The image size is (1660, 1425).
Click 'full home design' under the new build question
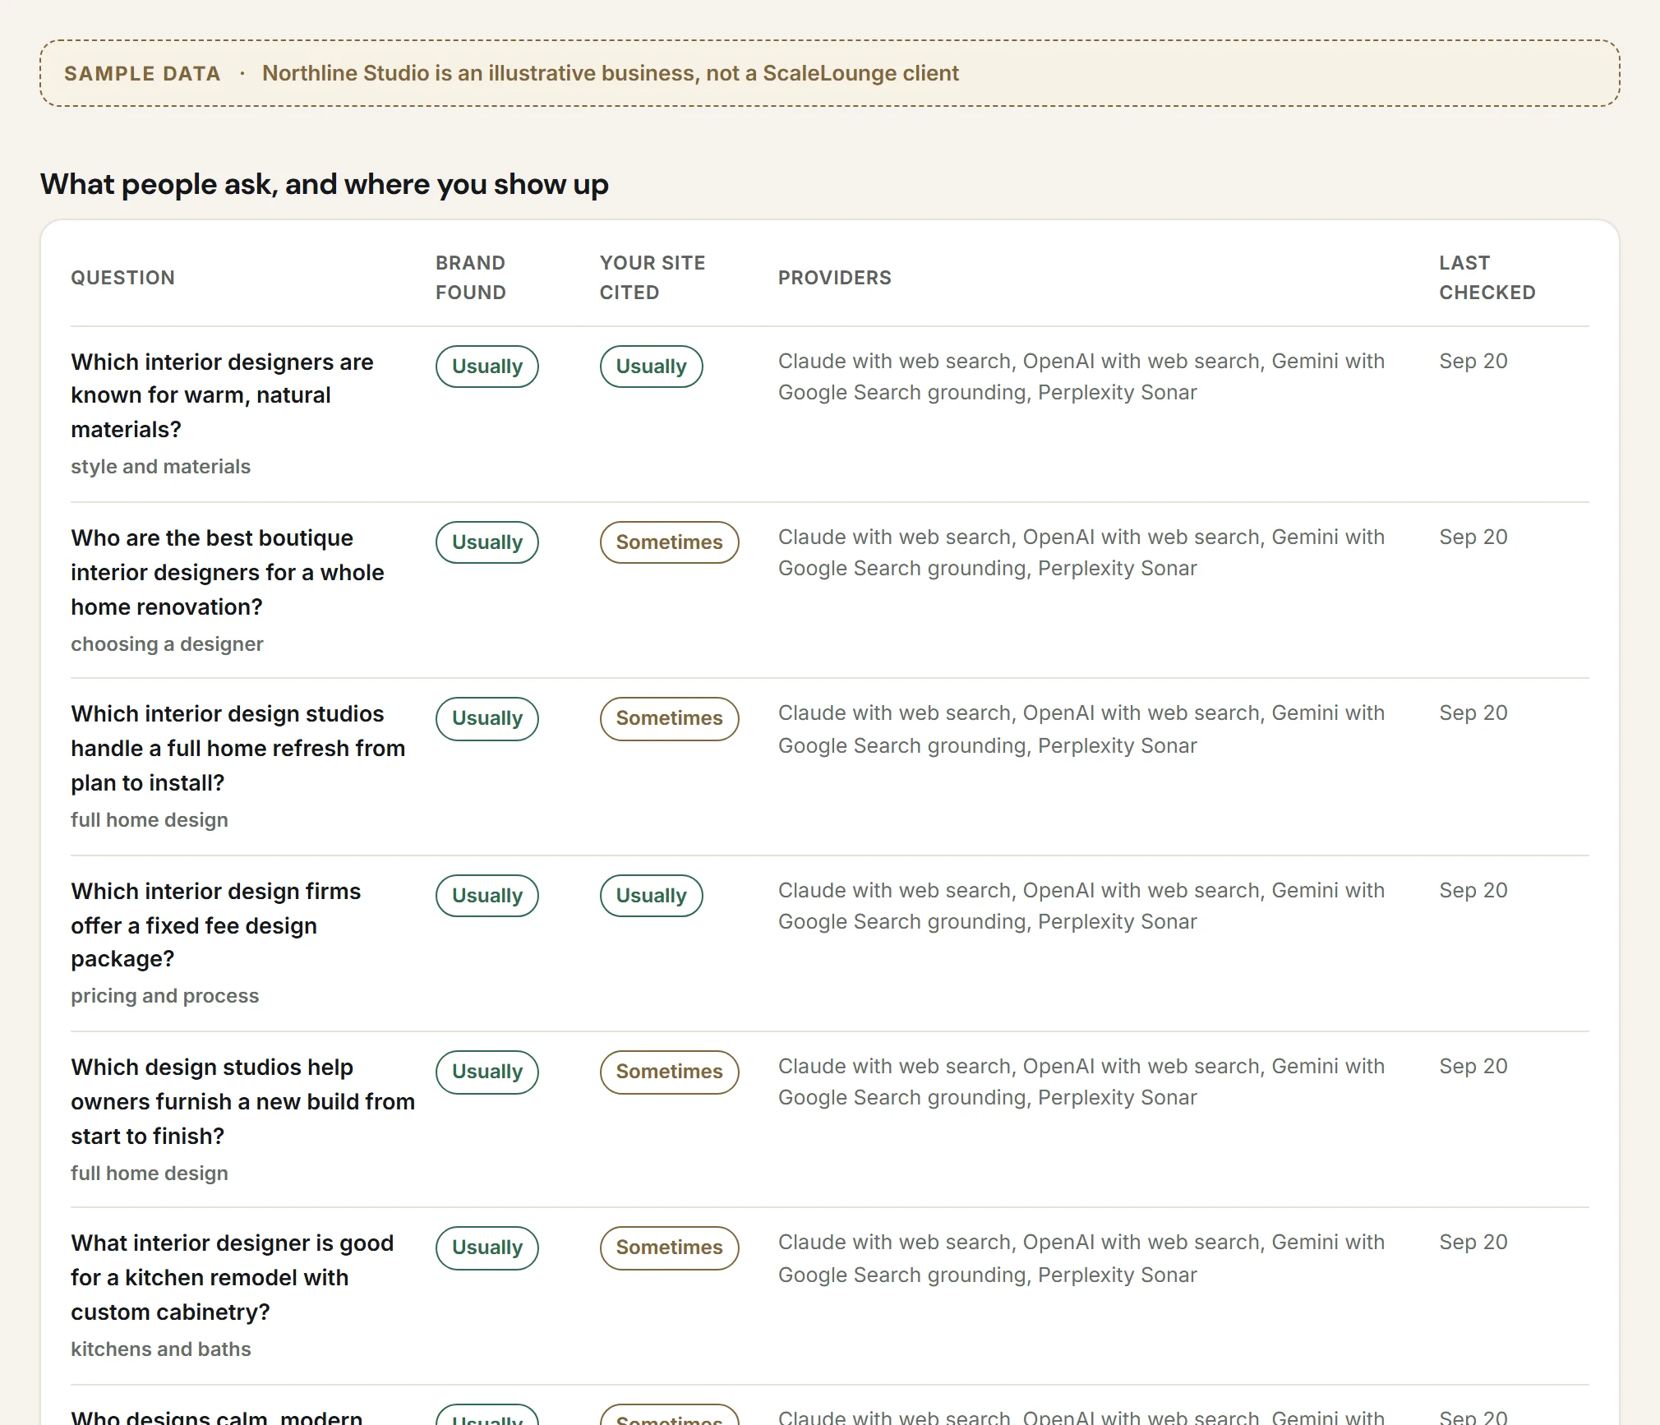click(150, 1174)
